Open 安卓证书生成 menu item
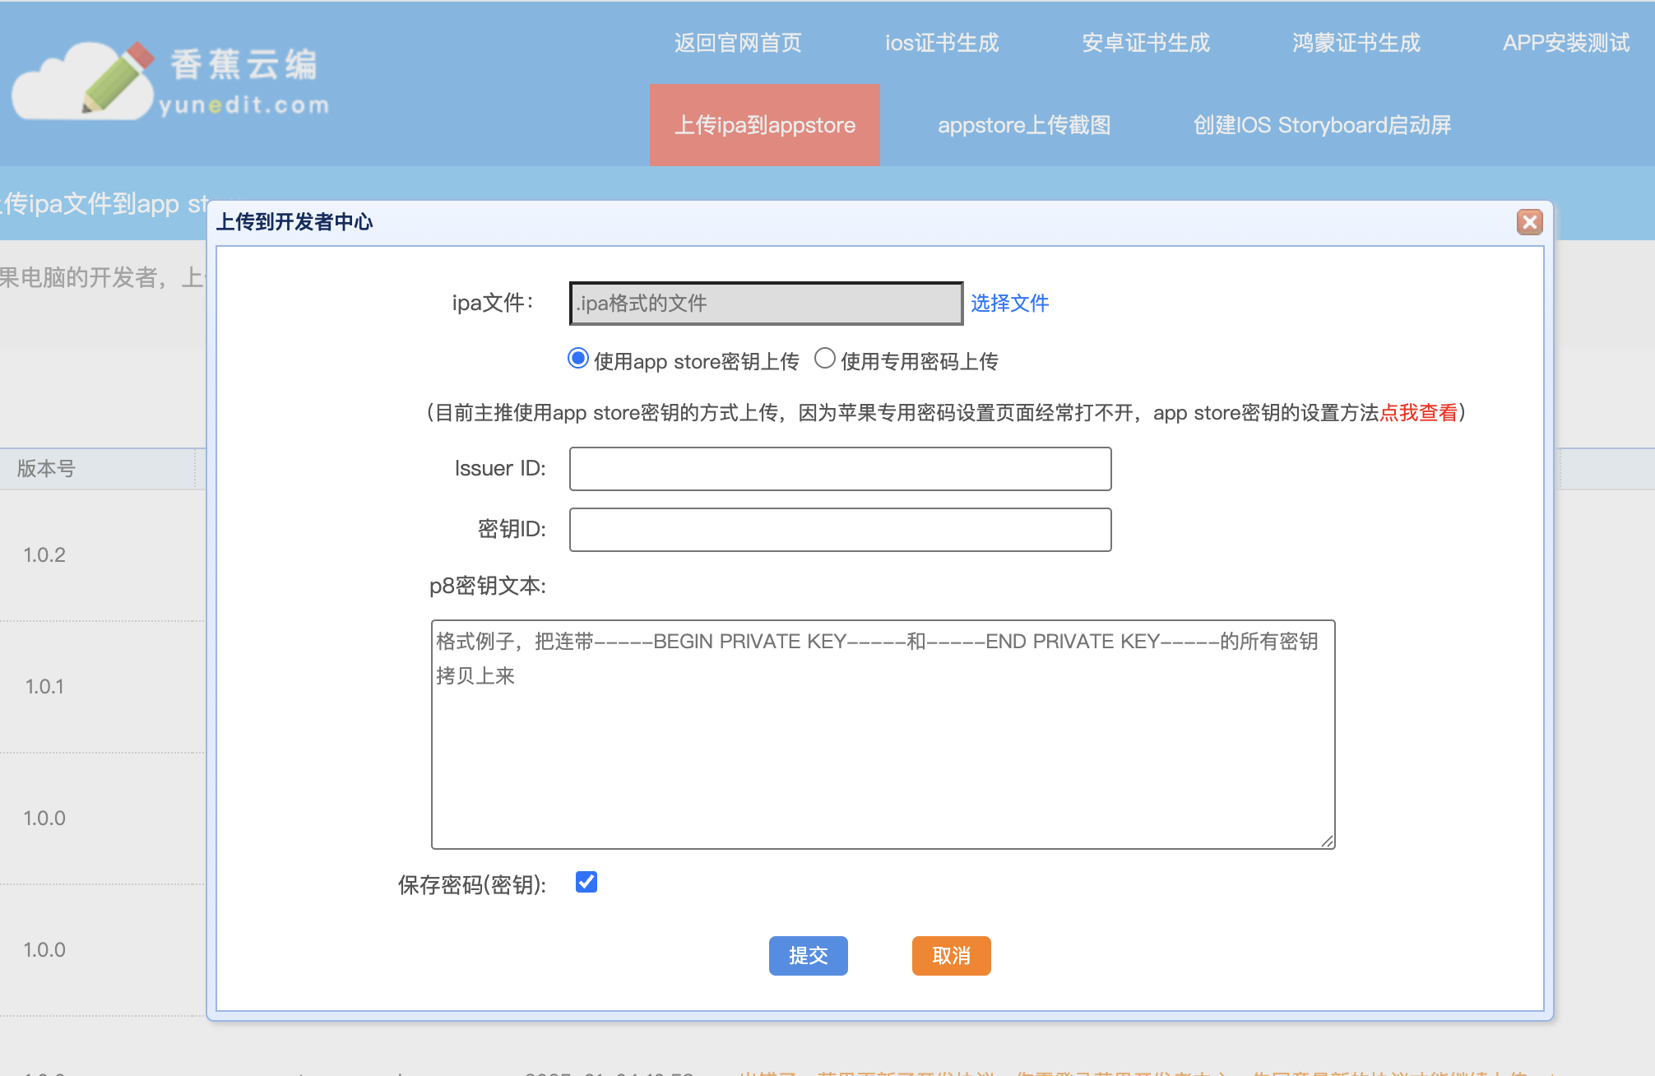Screen dimensions: 1655x1076 (1145, 43)
